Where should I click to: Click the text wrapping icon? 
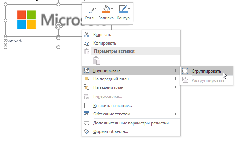click(87, 114)
